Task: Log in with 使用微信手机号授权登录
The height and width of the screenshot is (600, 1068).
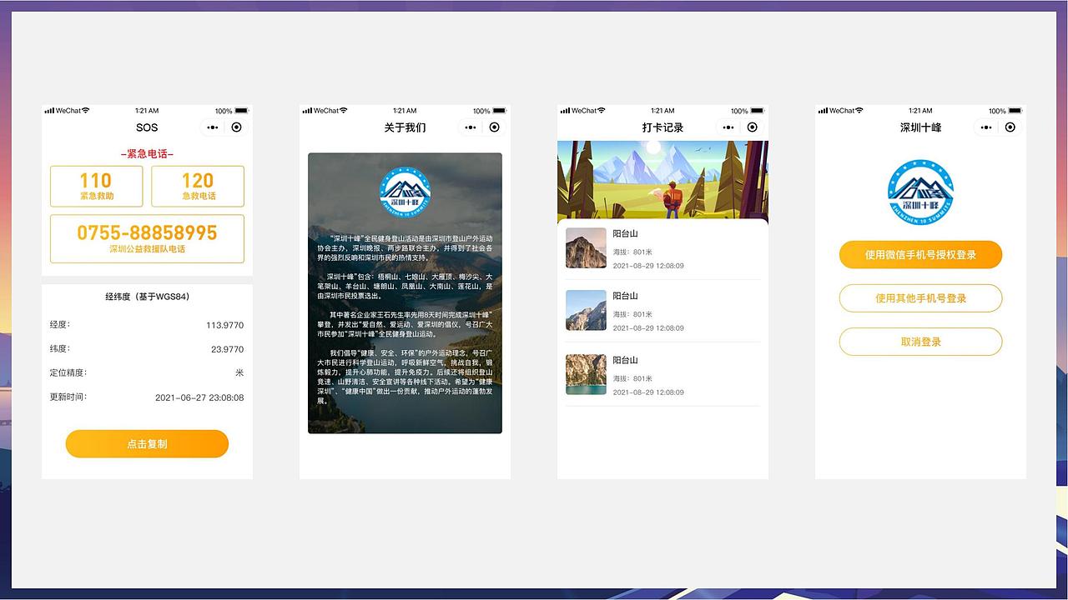Action: (x=920, y=255)
